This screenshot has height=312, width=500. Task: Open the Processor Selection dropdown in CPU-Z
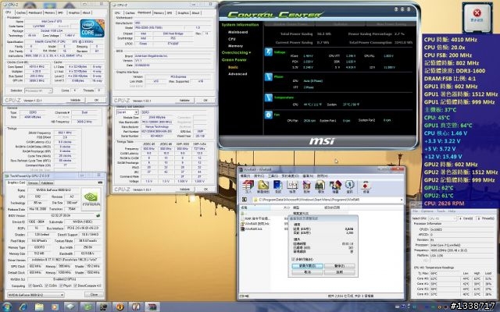(38, 90)
